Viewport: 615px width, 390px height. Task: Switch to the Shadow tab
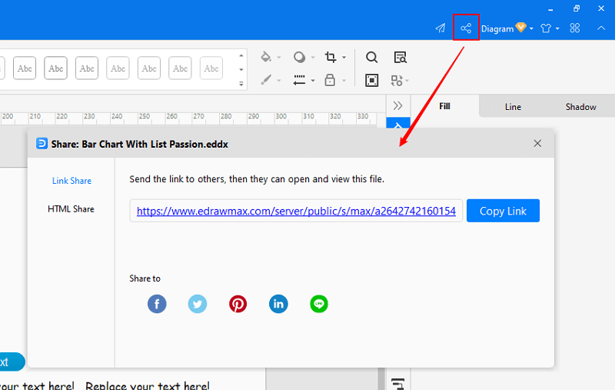pyautogui.click(x=581, y=107)
